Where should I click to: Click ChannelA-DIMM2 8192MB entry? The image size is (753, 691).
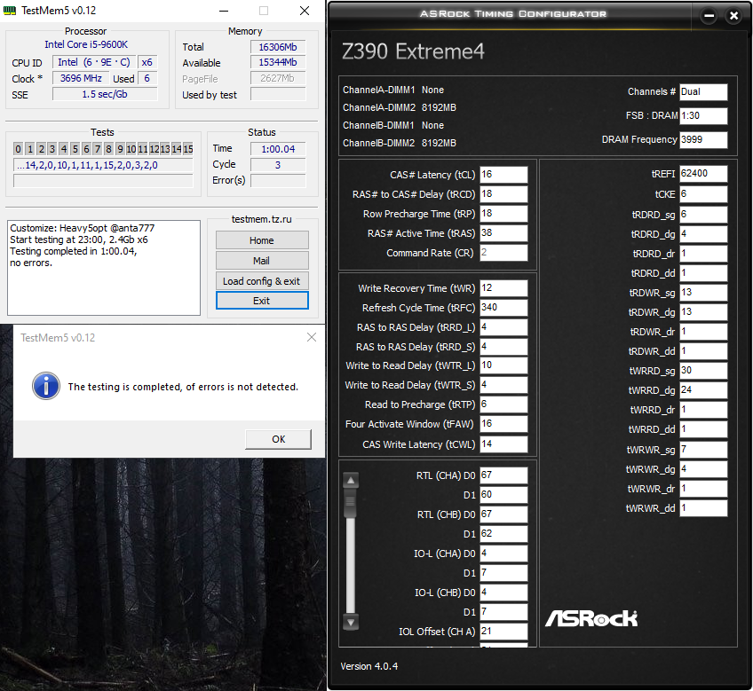(399, 107)
